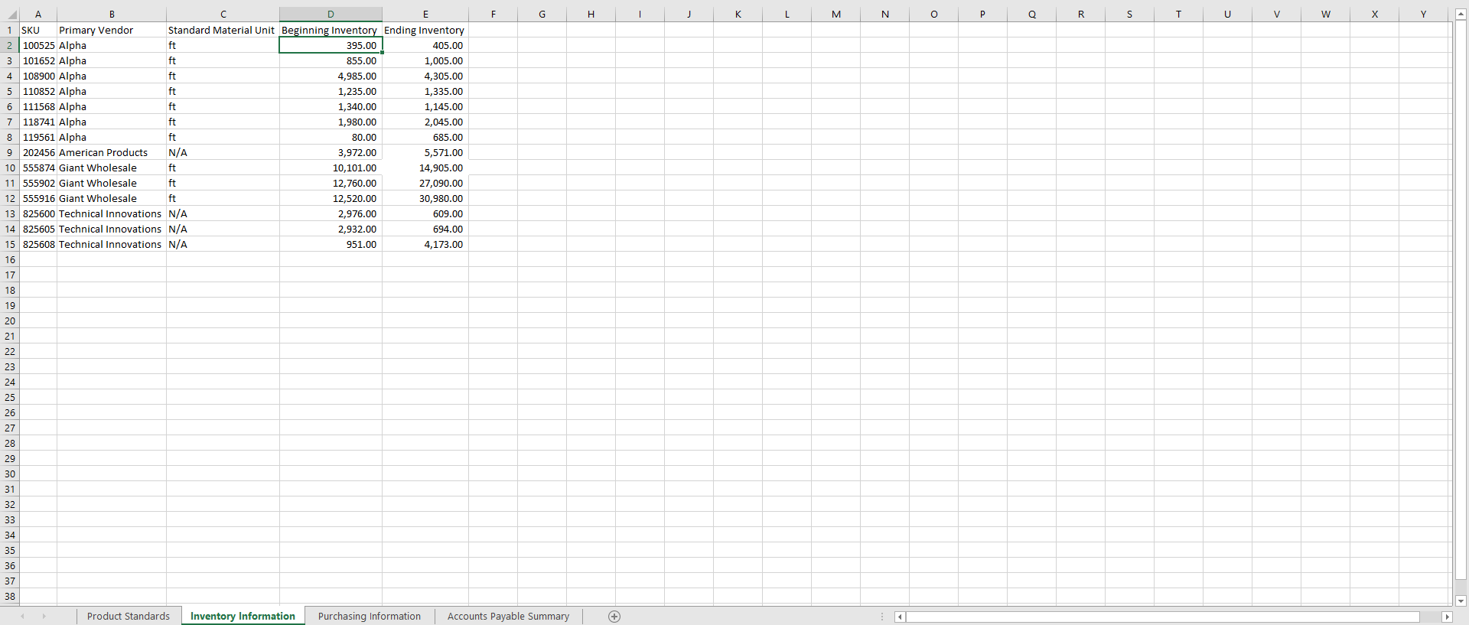Select column Y header
1469x625 pixels.
1423,15
